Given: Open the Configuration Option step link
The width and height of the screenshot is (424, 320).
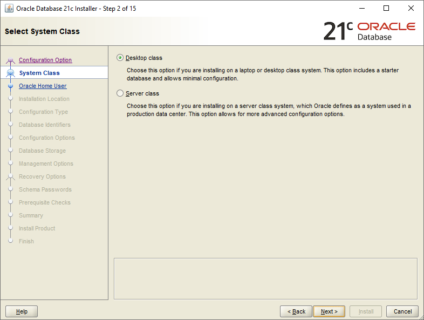Looking at the screenshot, I should 45,60.
